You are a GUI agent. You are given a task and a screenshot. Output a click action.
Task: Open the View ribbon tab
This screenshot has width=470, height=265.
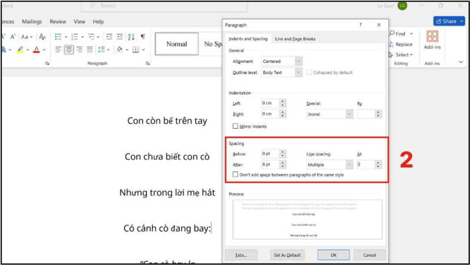coord(79,22)
